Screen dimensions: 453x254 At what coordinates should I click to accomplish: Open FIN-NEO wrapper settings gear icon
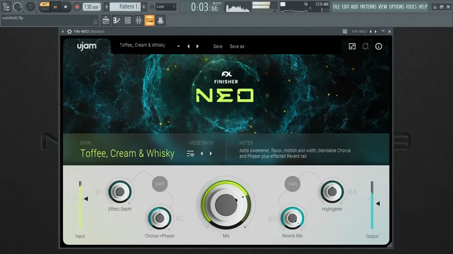click(69, 32)
